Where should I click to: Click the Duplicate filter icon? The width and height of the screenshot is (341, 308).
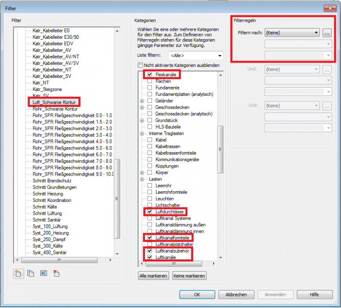31,273
